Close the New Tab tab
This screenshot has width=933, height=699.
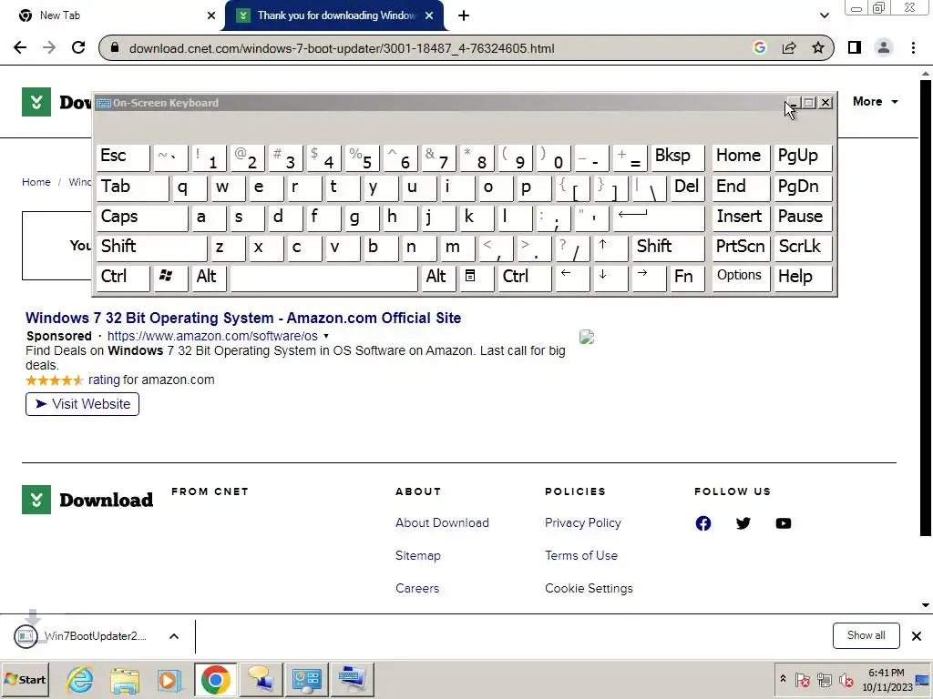pos(211,15)
